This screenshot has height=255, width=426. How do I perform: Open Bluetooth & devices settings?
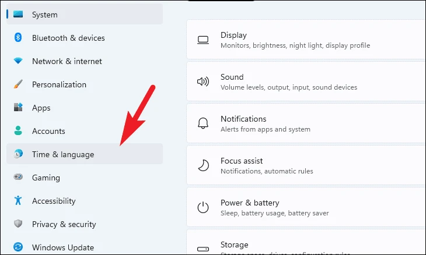click(85, 38)
